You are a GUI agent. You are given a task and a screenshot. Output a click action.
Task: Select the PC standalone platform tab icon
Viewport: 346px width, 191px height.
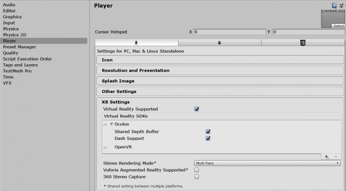(136, 43)
